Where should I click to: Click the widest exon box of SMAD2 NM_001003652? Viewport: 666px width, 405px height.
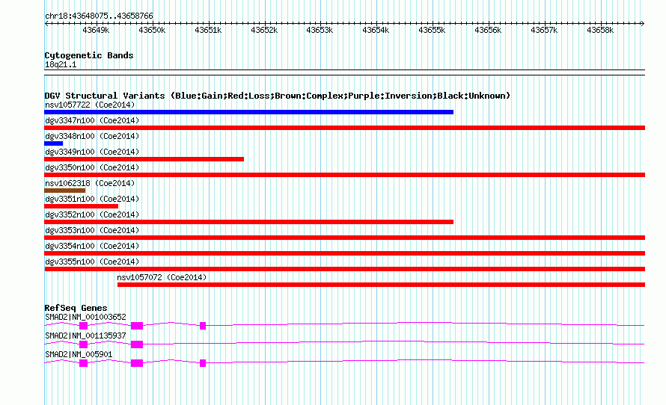[137, 326]
